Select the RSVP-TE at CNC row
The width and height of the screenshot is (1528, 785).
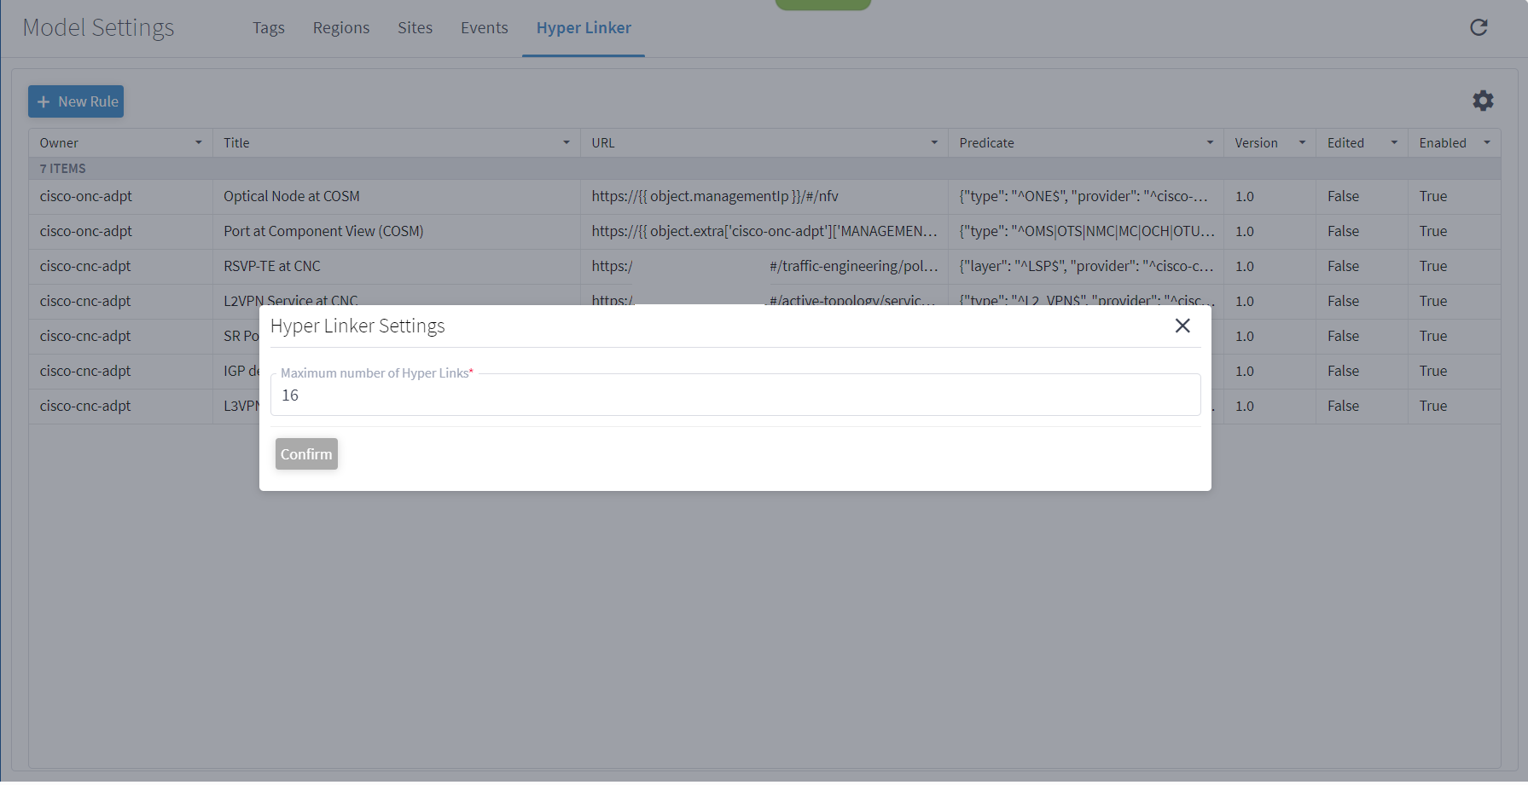pyautogui.click(x=271, y=266)
